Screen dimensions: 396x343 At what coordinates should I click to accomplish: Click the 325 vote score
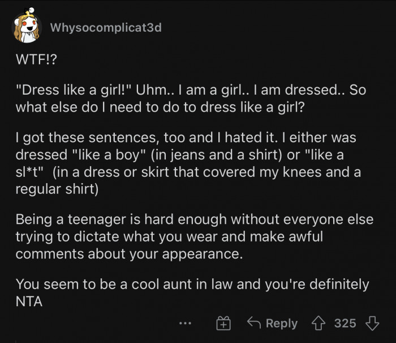(x=345, y=323)
